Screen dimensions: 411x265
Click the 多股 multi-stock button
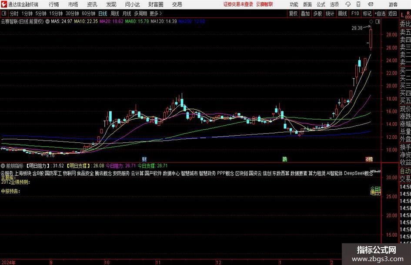click(x=317, y=13)
